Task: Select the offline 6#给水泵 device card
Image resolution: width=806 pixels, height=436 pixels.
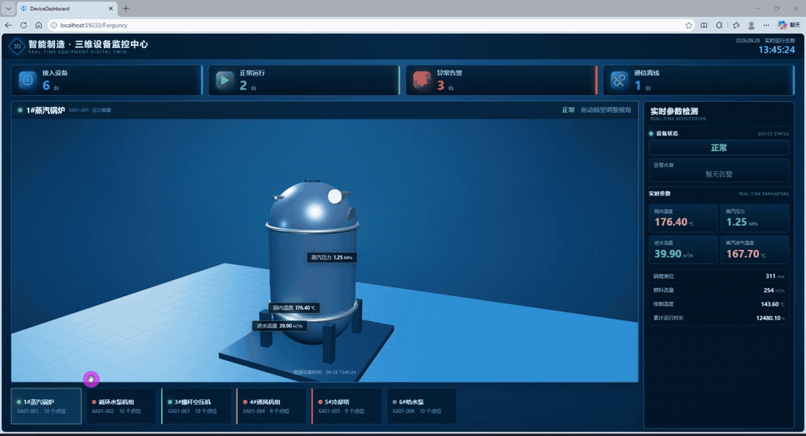Action: click(x=421, y=406)
